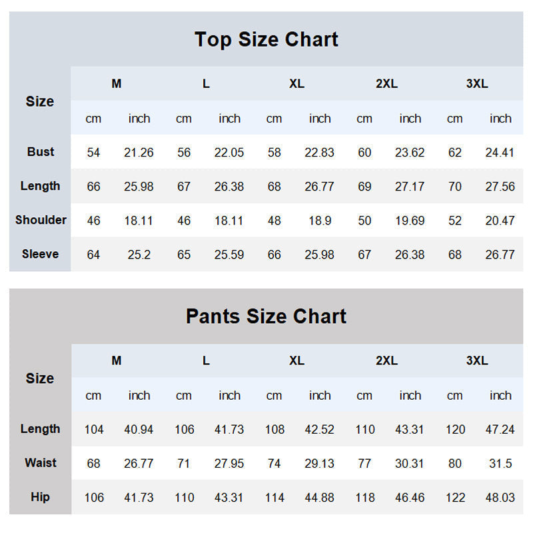Select the 18.9 shoulder inch value
The image size is (533, 533).
point(320,221)
